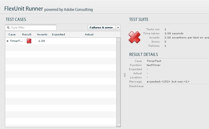Expand the TimerTest case tree arrow
209x129 pixels.
(8, 41)
